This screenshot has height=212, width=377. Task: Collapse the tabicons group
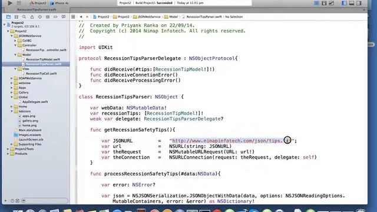point(12,111)
